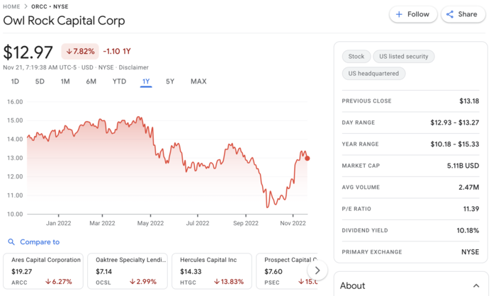Select the 1Y time range tab
Viewport: 496px width, 296px height.
(x=146, y=81)
